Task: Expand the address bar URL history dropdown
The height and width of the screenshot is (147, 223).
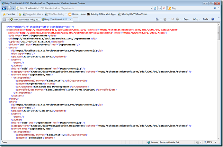Action: click(x=151, y=8)
